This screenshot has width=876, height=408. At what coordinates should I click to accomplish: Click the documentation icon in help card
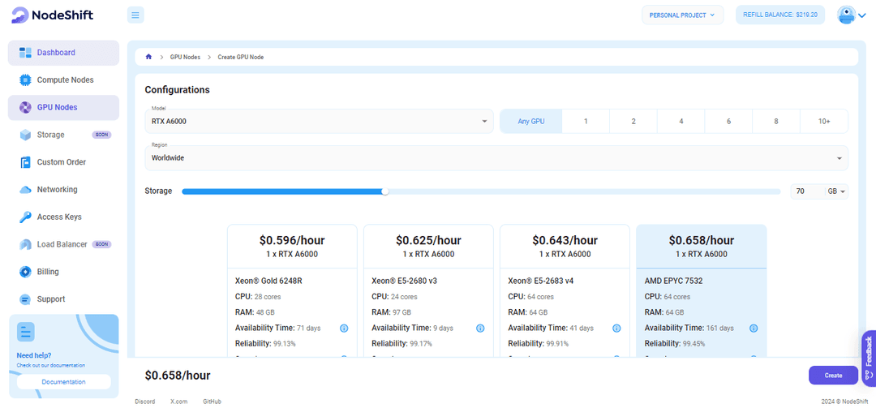(26, 332)
